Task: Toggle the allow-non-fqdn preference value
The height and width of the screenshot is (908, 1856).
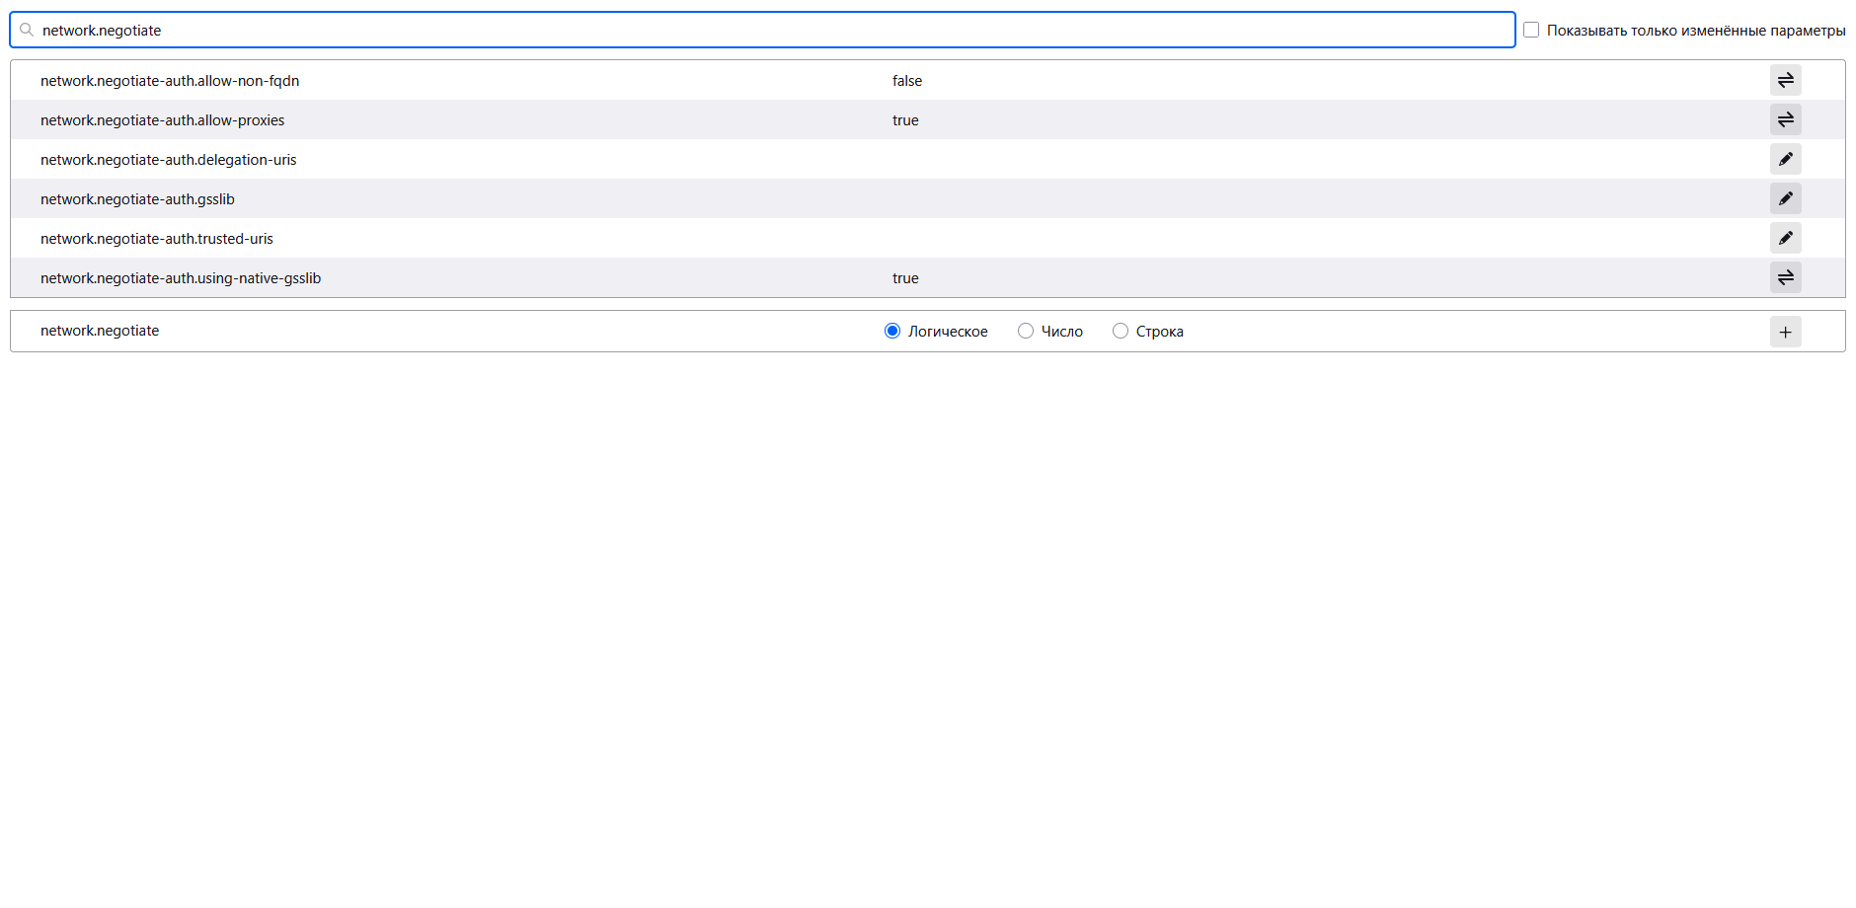Action: pos(1785,80)
